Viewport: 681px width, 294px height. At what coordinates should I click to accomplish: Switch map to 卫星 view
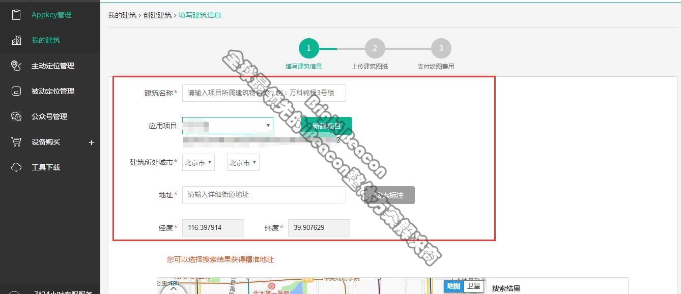[x=473, y=286]
